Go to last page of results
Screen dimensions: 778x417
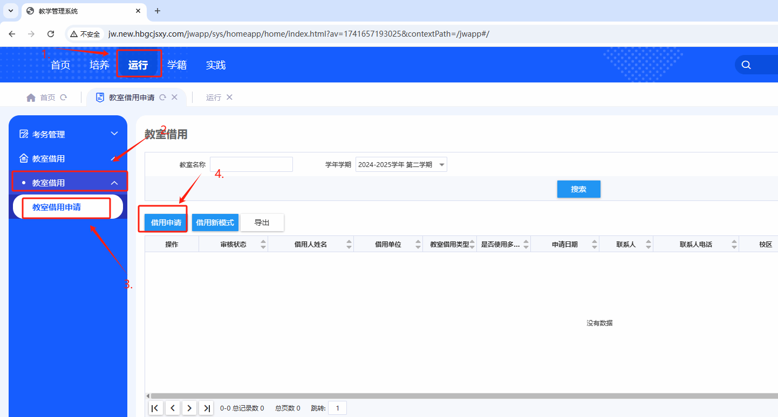[206, 408]
